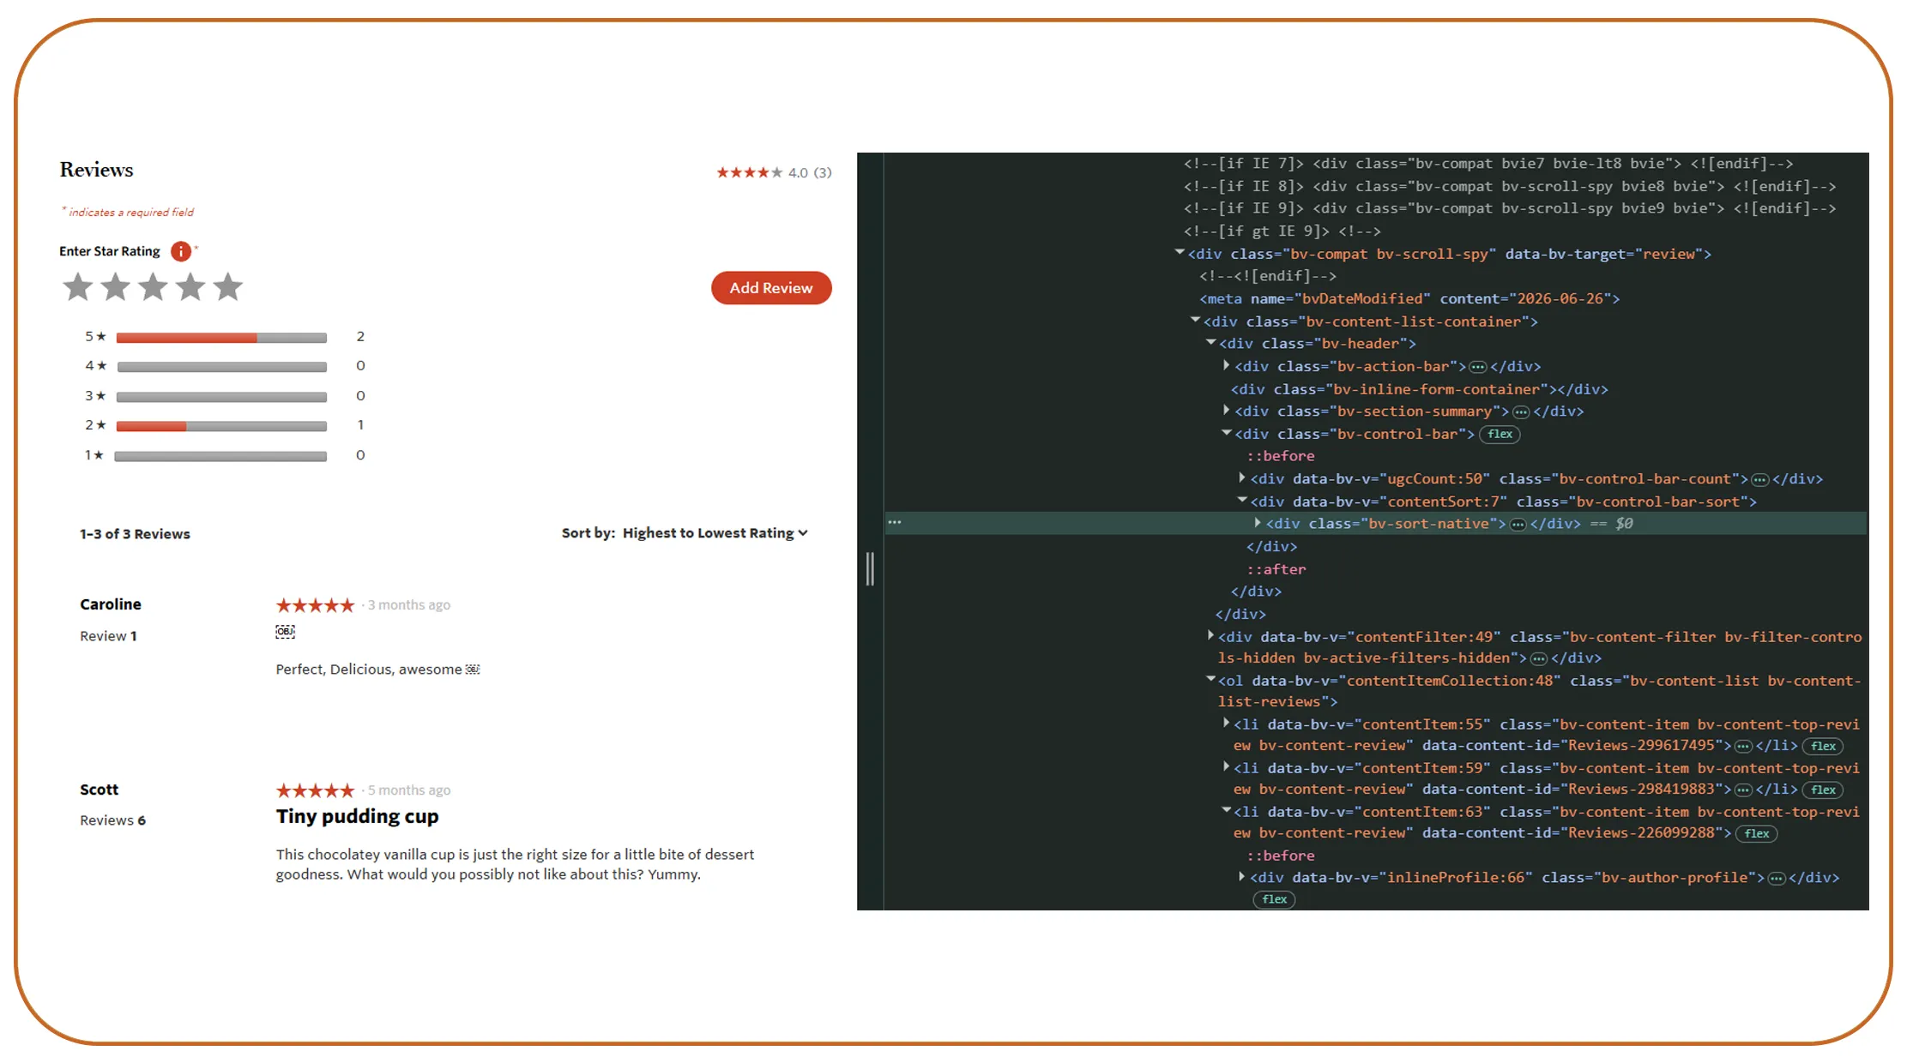Click the 4.0 (3) overall rating summary

[x=774, y=172]
